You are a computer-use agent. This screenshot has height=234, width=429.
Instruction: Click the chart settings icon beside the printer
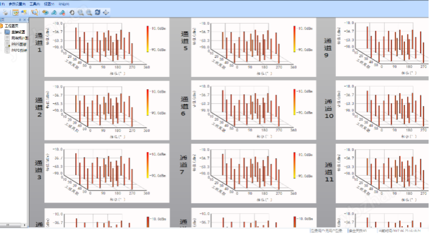(16, 12)
